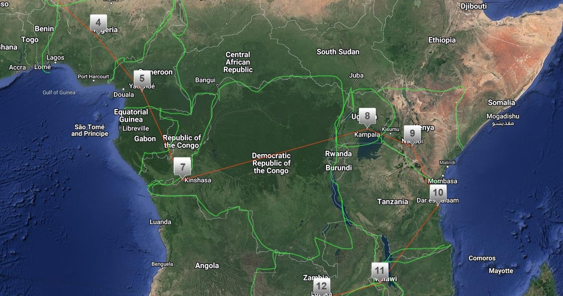
Task: Click the Luanda city label
Action: tap(160, 222)
